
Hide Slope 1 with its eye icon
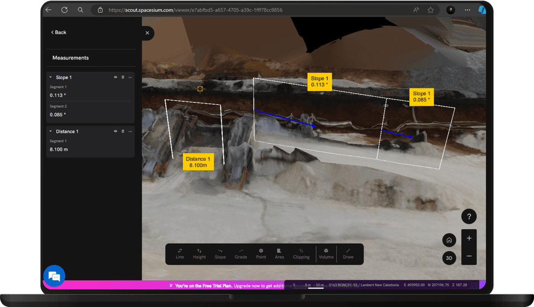click(116, 78)
